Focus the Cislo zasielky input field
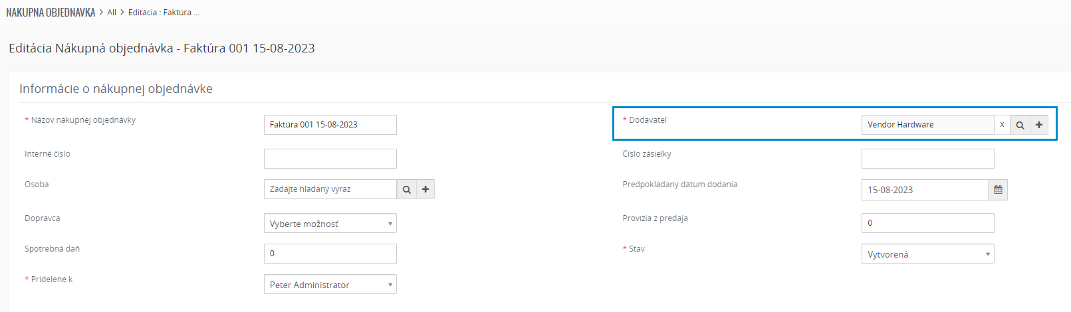This screenshot has height=312, width=1071. pyautogui.click(x=928, y=159)
